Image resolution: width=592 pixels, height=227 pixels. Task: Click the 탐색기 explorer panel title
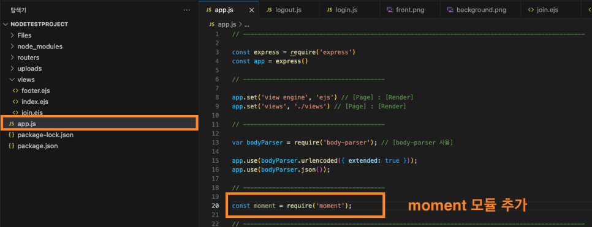click(18, 10)
